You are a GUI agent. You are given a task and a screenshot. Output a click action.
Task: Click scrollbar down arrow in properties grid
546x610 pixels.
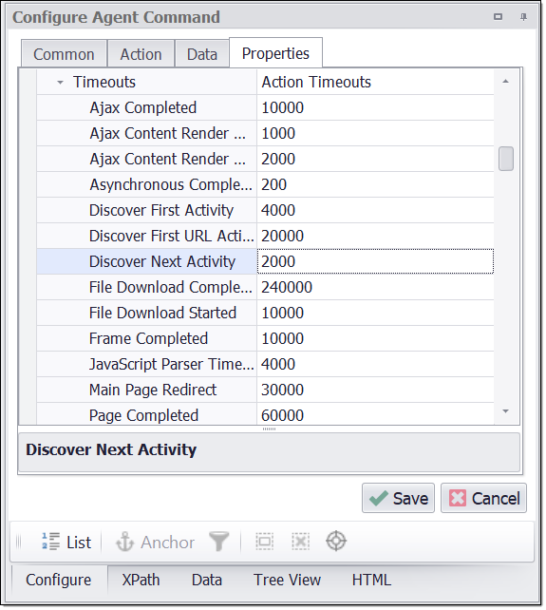pyautogui.click(x=505, y=411)
